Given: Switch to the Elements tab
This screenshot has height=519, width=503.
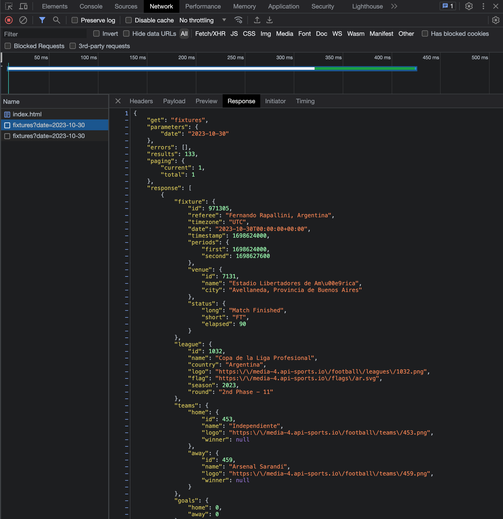Looking at the screenshot, I should pos(55,6).
